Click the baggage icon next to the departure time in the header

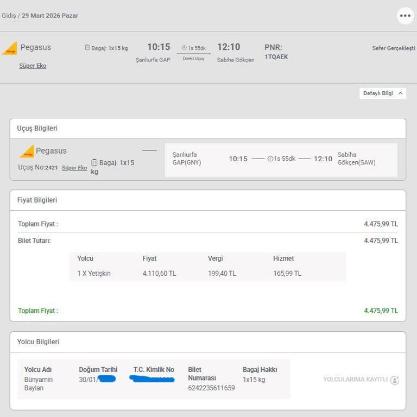coord(87,48)
